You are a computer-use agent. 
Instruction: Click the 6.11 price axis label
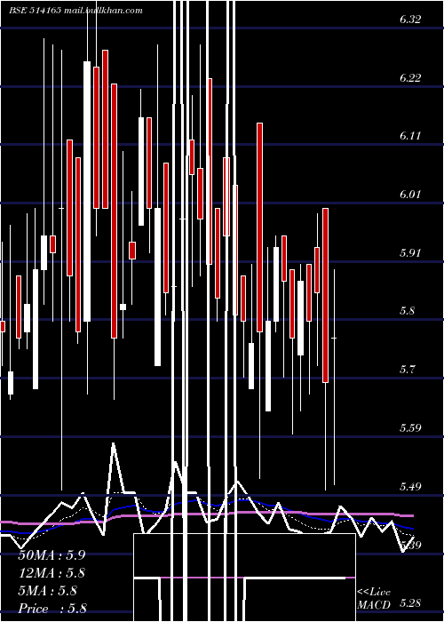pos(410,136)
